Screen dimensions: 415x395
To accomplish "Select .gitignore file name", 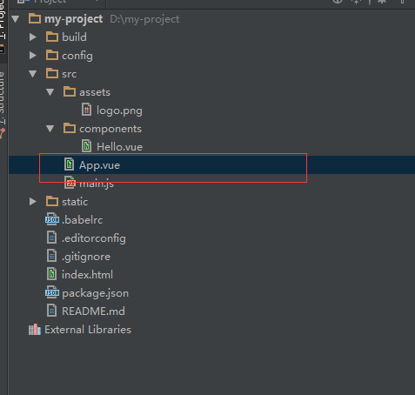I will pos(86,257).
